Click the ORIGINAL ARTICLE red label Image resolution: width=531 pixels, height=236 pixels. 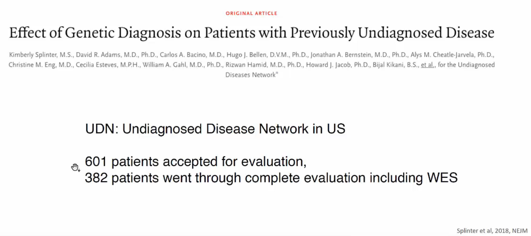point(251,13)
